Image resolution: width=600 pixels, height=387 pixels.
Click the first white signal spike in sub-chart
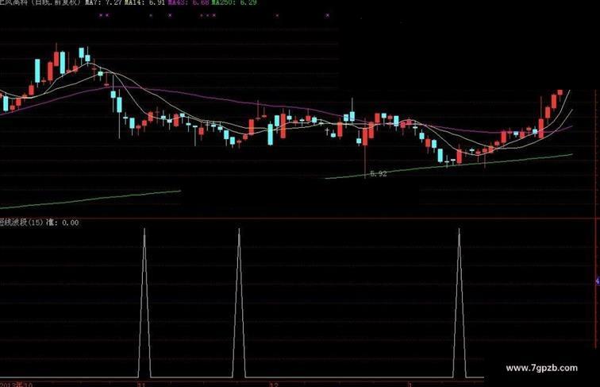[x=144, y=303]
